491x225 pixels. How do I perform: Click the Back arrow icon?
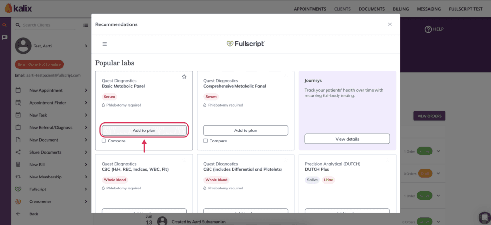(x=18, y=213)
